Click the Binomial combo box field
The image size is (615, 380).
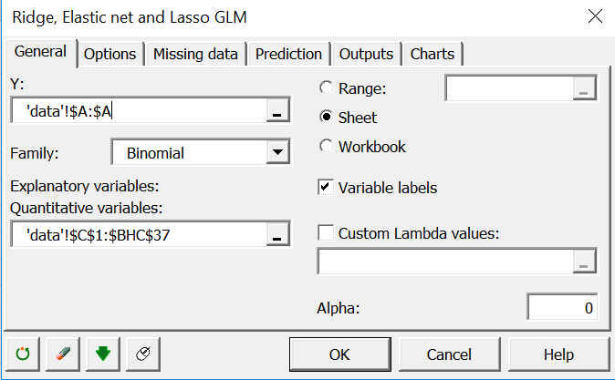coord(189,153)
